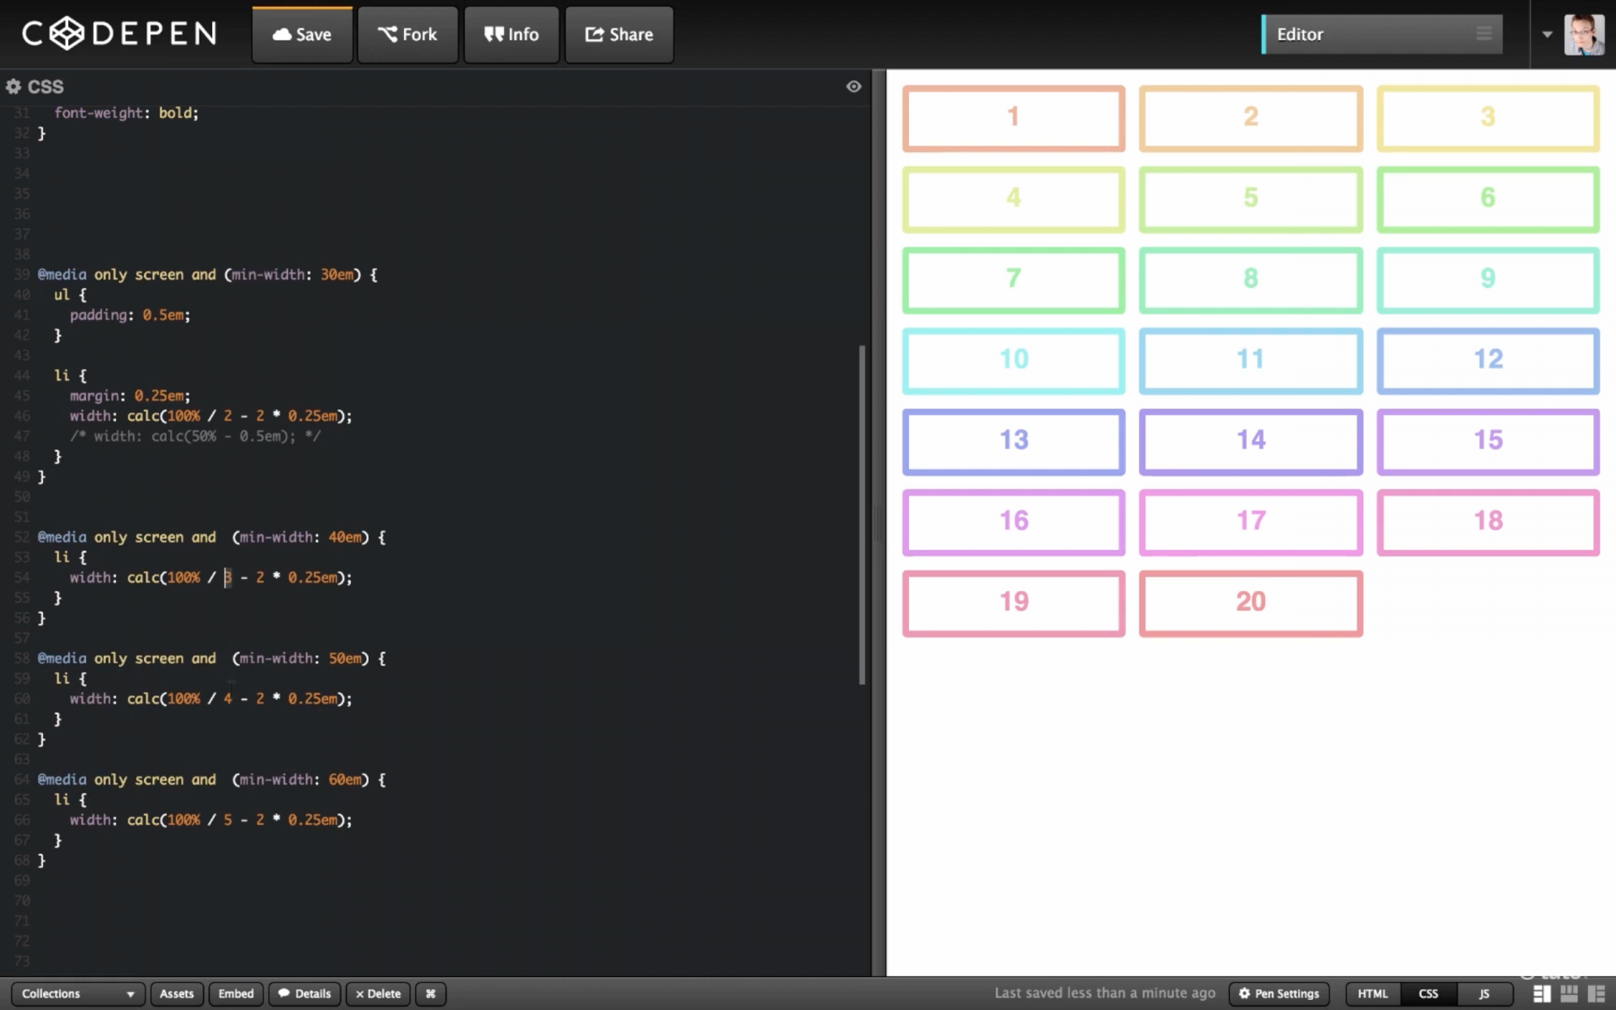Fork the current pen
1616x1010 pixels.
pyautogui.click(x=407, y=35)
